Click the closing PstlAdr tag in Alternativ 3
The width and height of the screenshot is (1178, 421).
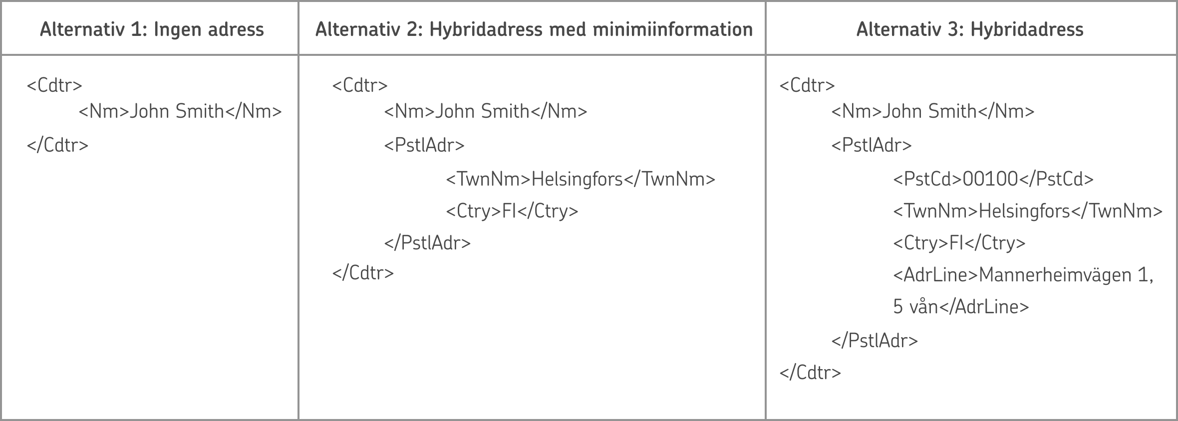coord(875,341)
